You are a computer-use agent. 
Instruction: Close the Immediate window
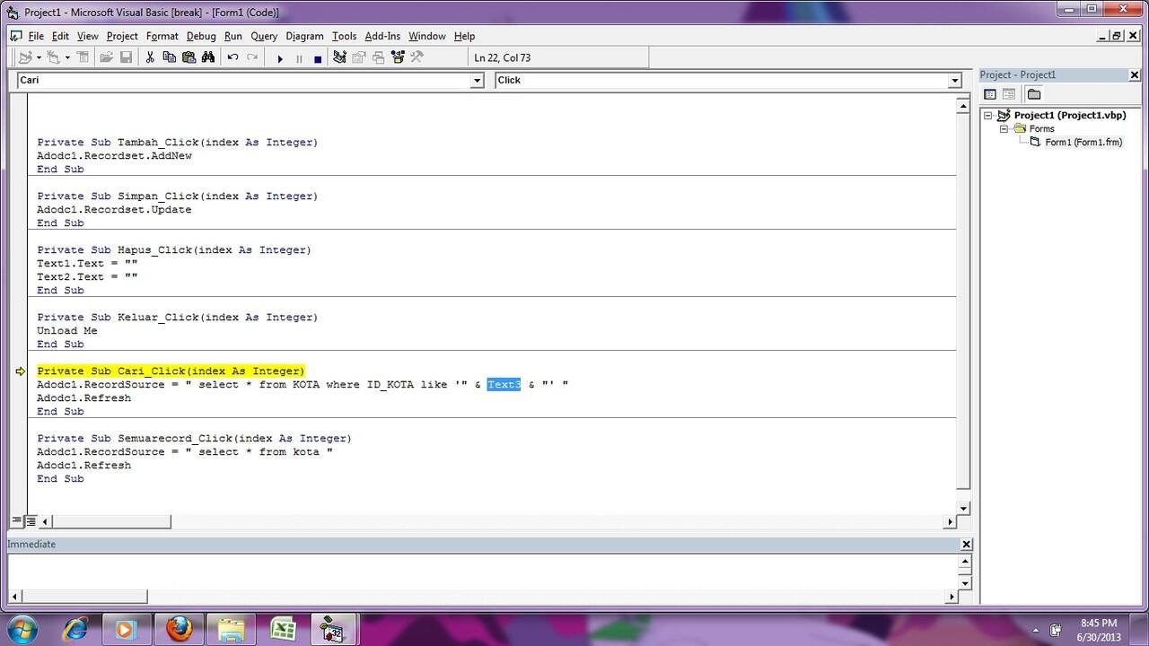point(966,545)
